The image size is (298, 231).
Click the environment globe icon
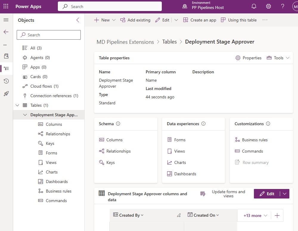[x=185, y=7]
